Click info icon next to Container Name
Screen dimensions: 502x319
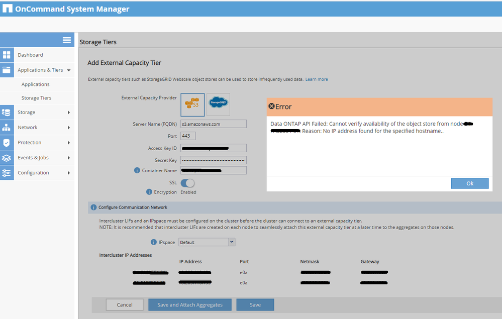point(137,171)
